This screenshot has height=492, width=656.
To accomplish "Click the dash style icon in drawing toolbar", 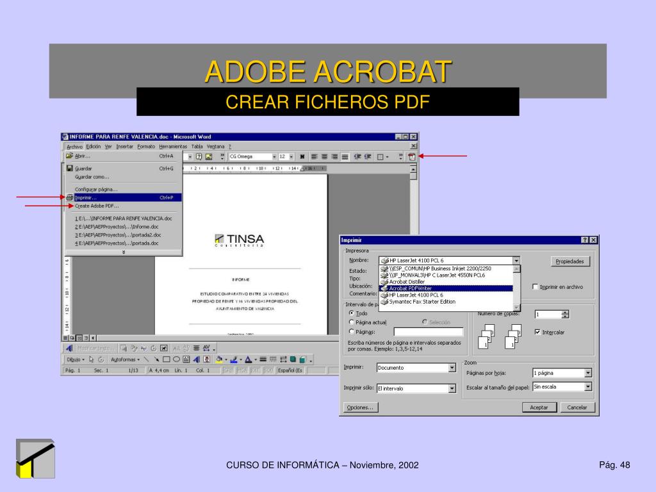I will tap(273, 359).
